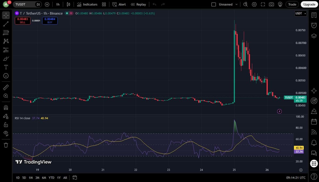319x182 pixels.
Task: Select the forecasting and measurement tool
Action: click(6, 50)
